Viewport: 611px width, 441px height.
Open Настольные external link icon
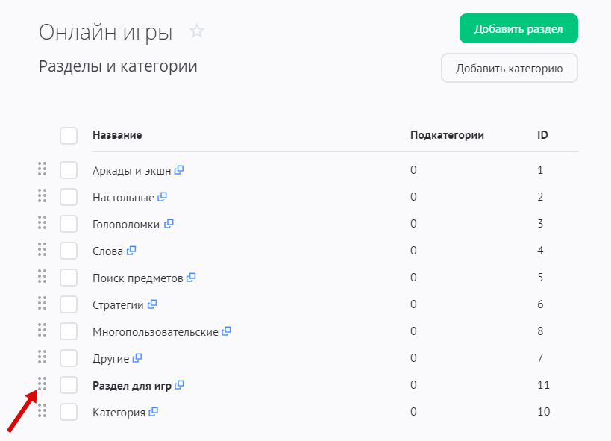coord(162,197)
